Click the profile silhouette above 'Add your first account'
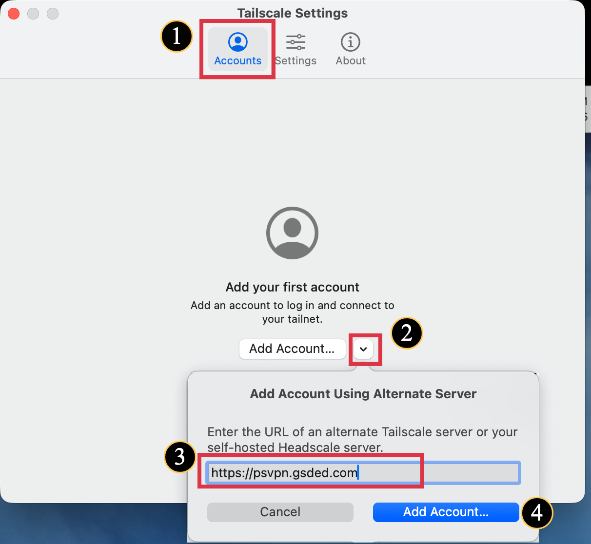The image size is (591, 544). tap(292, 233)
